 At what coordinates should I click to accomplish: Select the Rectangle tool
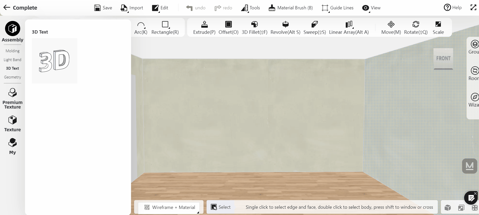point(165,28)
